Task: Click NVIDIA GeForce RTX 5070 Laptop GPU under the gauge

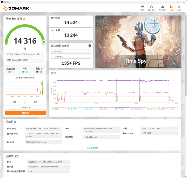Action: click(x=25, y=54)
